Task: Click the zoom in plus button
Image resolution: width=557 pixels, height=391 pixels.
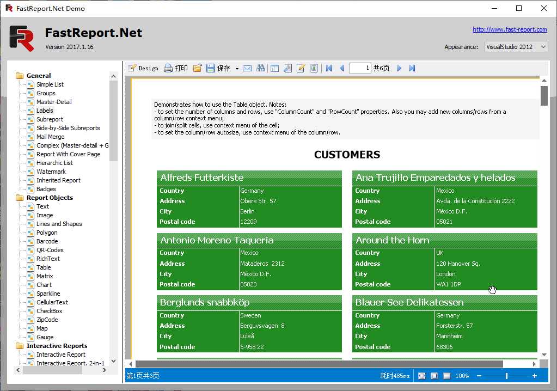Action: pos(535,376)
